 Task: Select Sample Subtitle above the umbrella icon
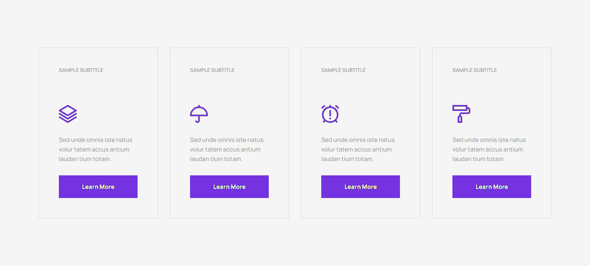click(x=212, y=70)
